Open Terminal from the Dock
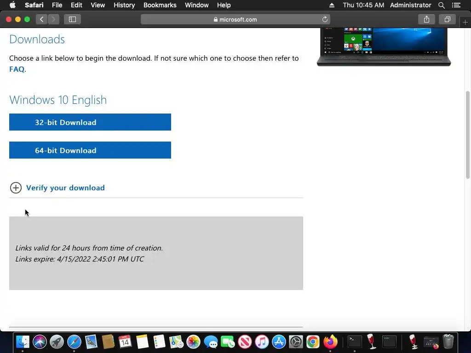The height and width of the screenshot is (353, 471). (x=355, y=342)
